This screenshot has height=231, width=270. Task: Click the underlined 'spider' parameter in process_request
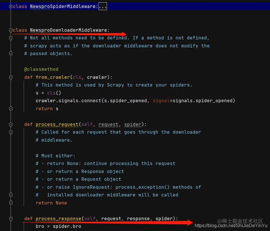pyautogui.click(x=133, y=124)
